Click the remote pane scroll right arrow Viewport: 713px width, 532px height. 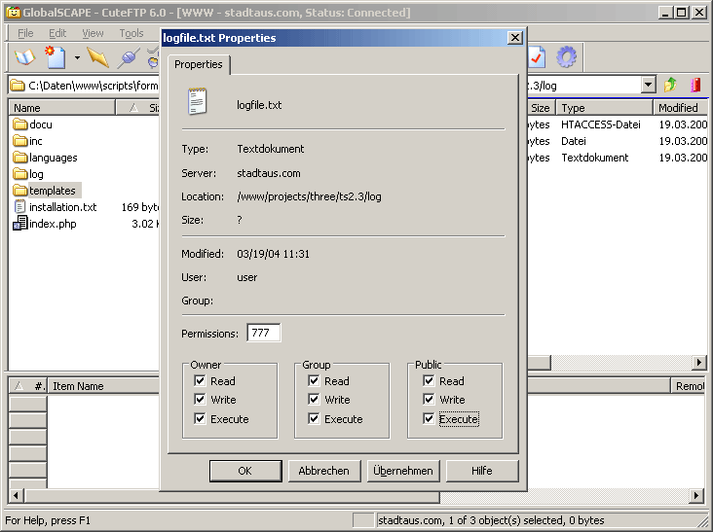pyautogui.click(x=699, y=362)
